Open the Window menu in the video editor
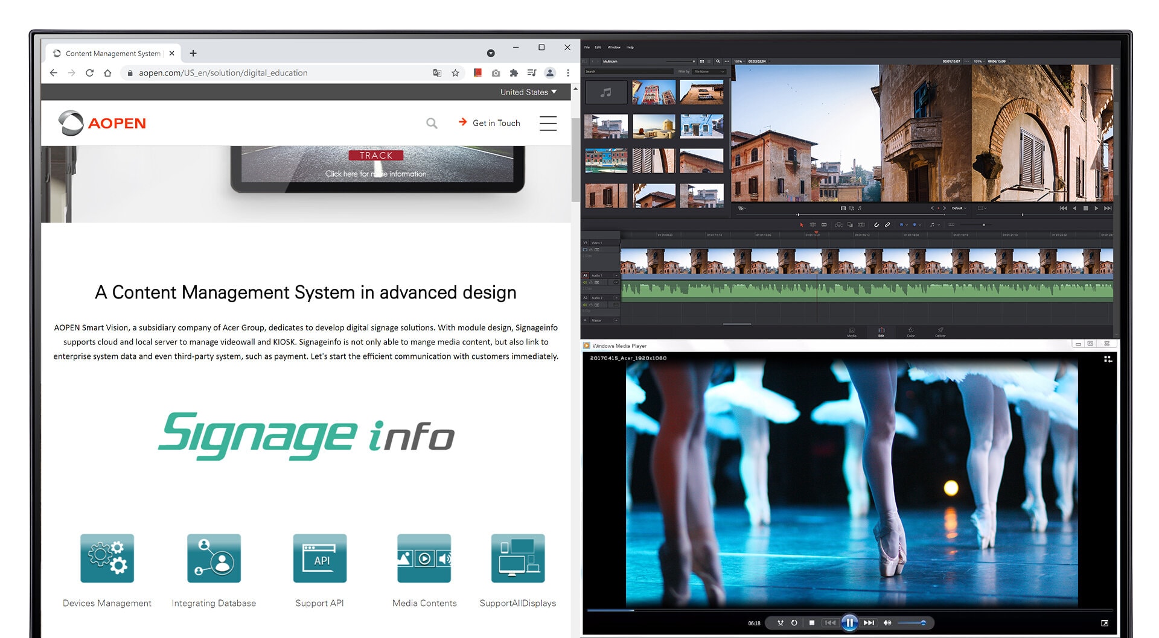 pyautogui.click(x=614, y=47)
